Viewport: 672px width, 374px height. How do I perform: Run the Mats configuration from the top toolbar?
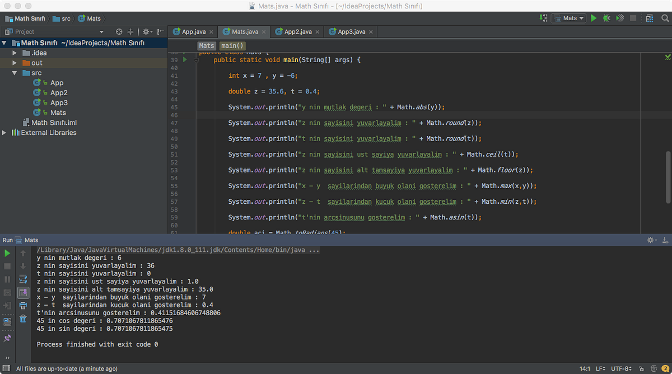[594, 18]
